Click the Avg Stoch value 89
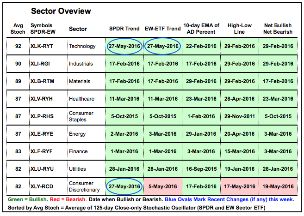 pyautogui.click(x=18, y=81)
